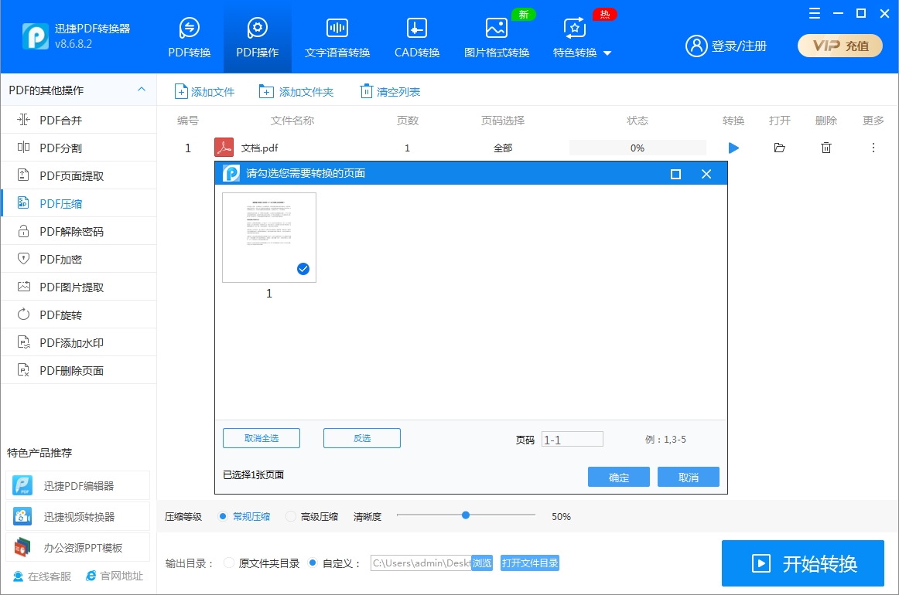The height and width of the screenshot is (595, 899).
Task: Click the 文档.pdf file name
Action: pyautogui.click(x=259, y=148)
